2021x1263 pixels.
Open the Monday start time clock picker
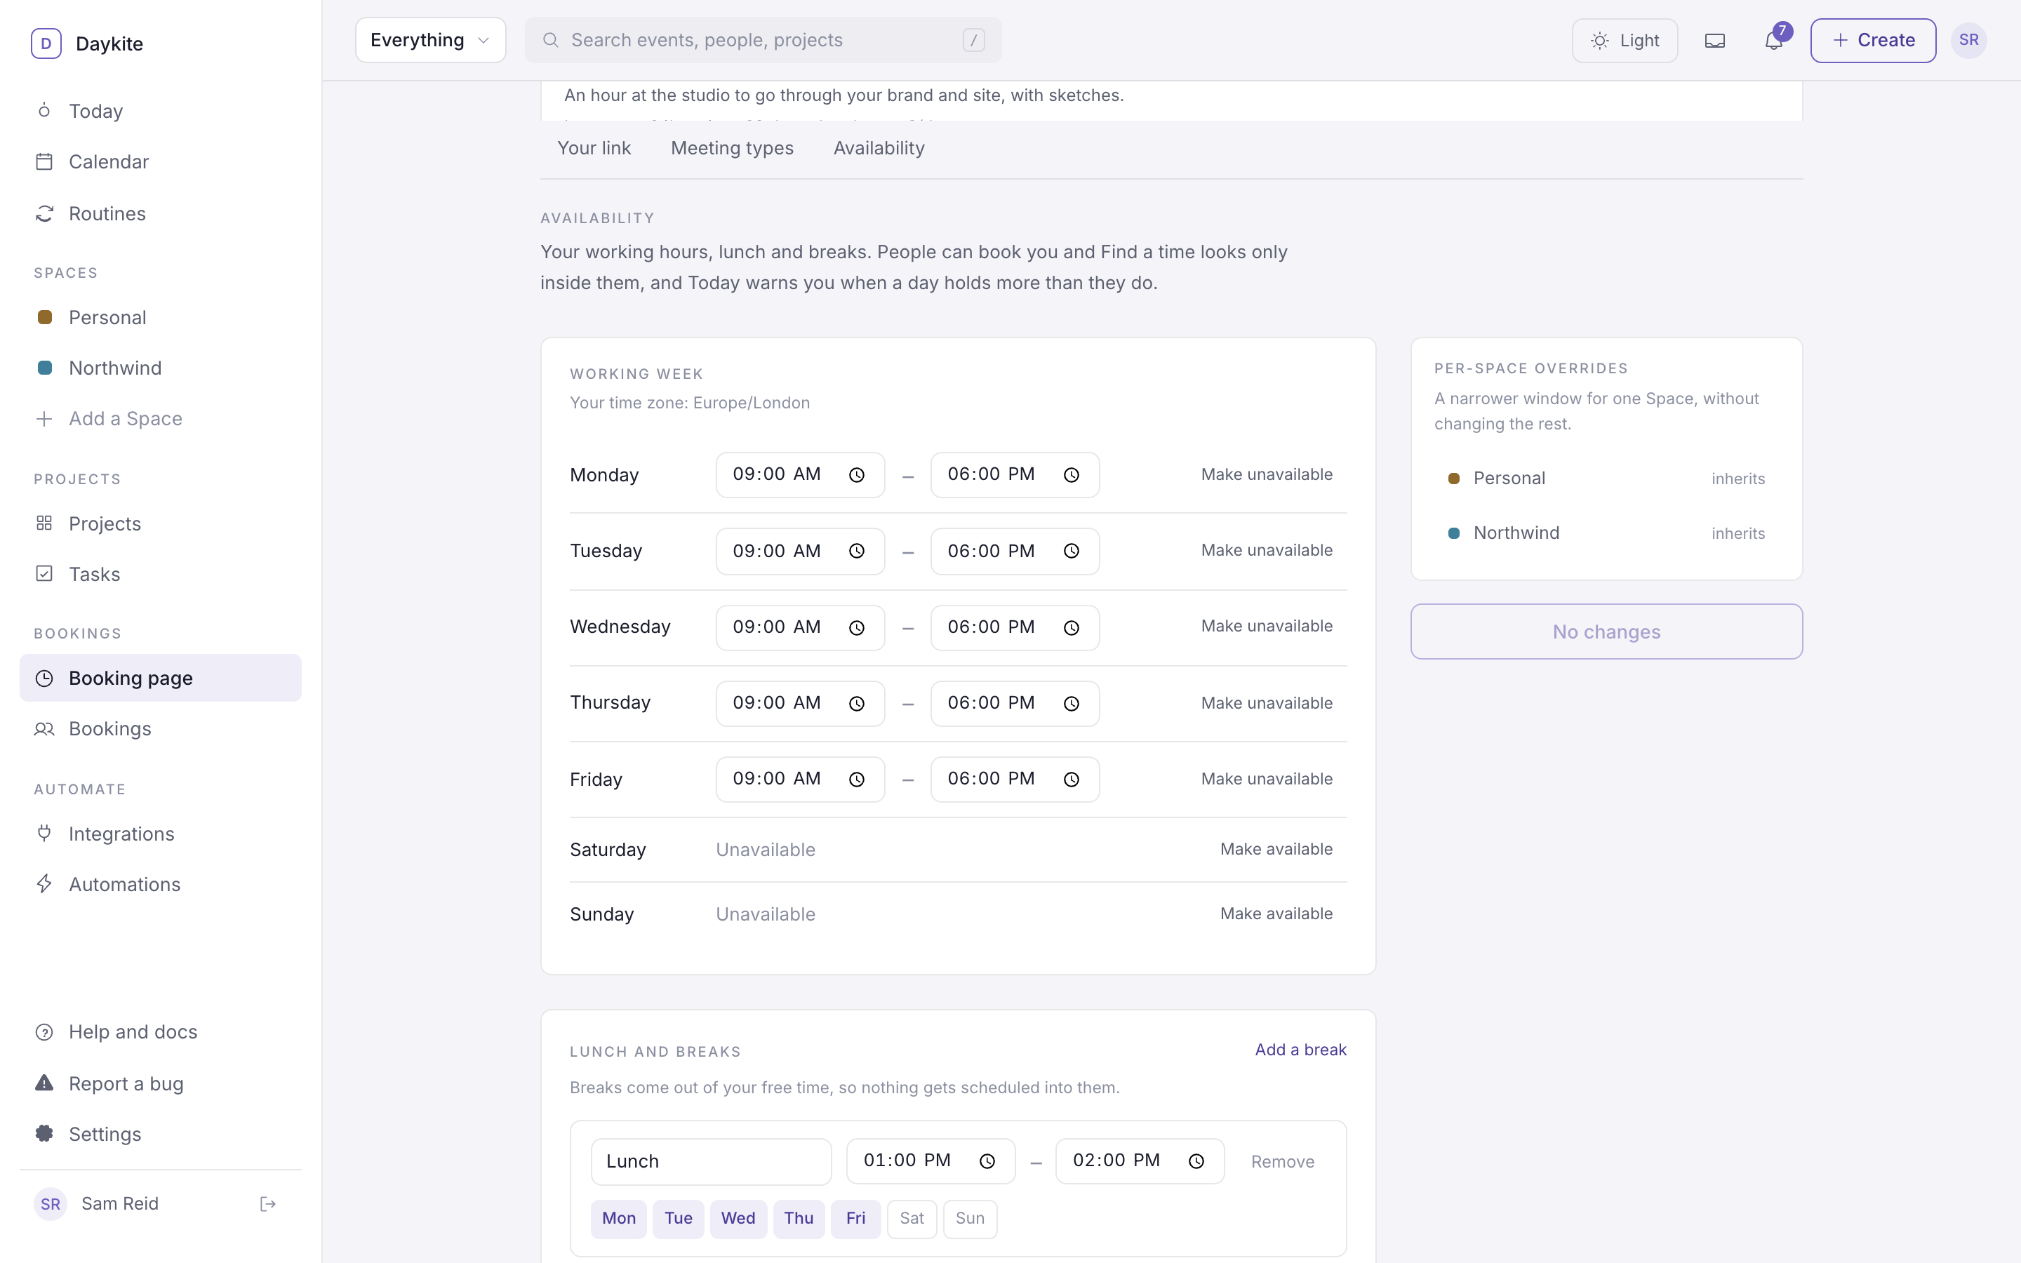(x=857, y=475)
